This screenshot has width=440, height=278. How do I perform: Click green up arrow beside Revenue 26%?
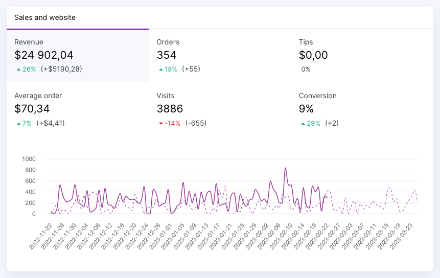tap(19, 69)
